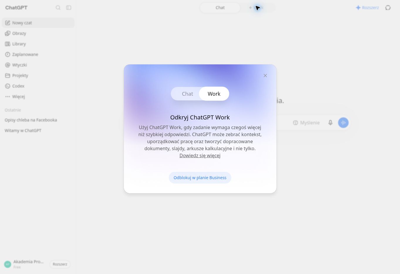Viewport: 400px width, 274px height.
Task: Open Zaplanowane scheduled tasks
Action: coord(38,54)
